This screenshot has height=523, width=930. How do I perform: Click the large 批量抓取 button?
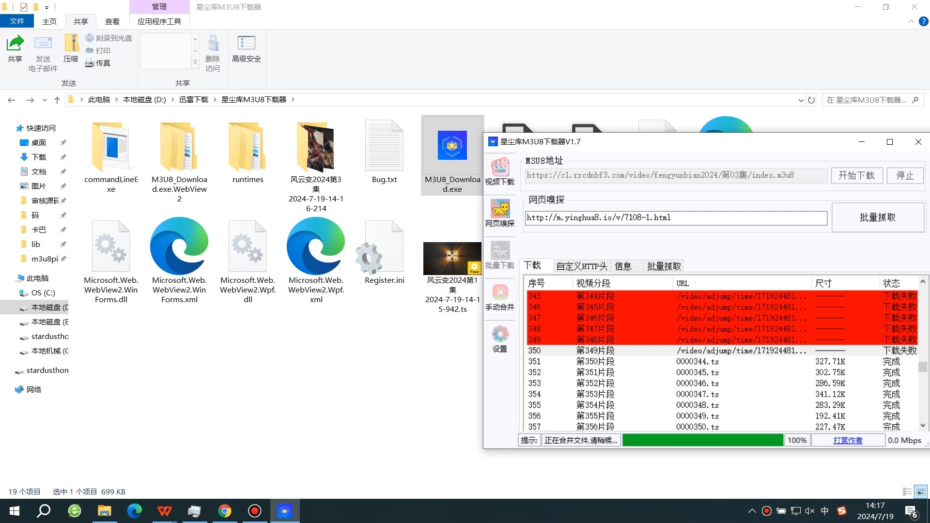[x=878, y=217]
